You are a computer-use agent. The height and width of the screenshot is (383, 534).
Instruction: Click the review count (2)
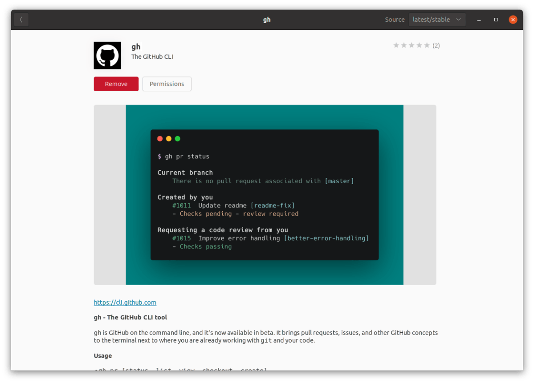coord(436,45)
